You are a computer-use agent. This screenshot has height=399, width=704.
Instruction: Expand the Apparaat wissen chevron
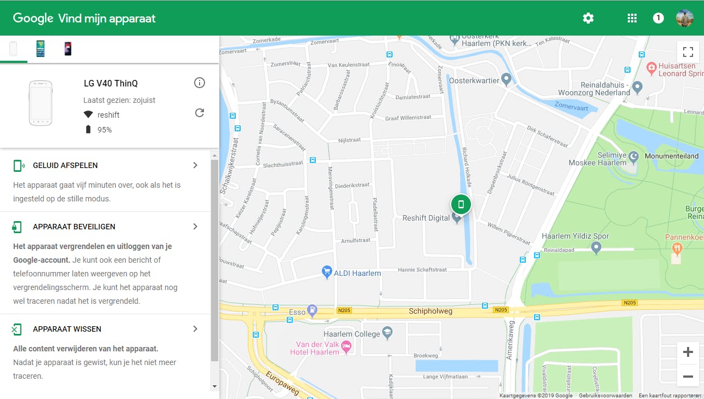(195, 329)
